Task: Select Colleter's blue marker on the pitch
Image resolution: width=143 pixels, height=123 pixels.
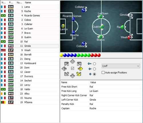Action: tap(84, 10)
